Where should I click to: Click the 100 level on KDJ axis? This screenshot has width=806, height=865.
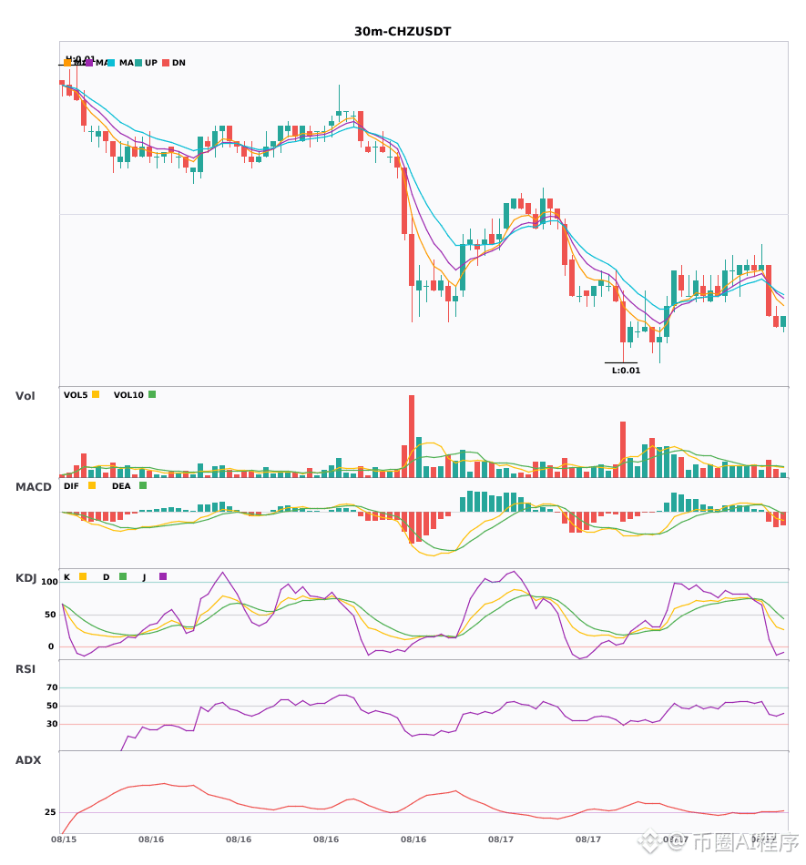(50, 582)
